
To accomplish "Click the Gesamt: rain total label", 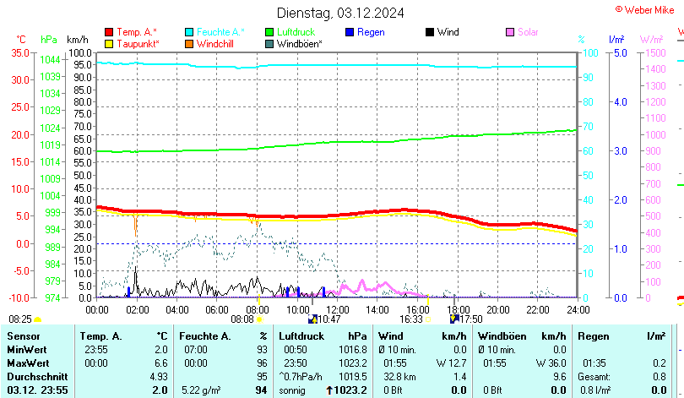I will tap(594, 377).
